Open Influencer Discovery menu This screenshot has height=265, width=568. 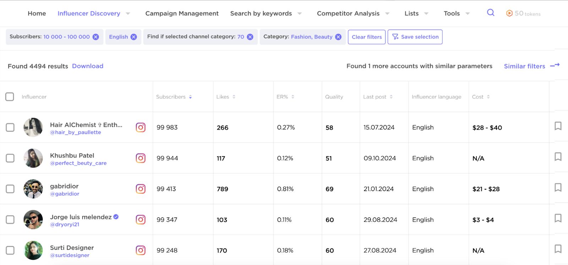[x=89, y=13]
